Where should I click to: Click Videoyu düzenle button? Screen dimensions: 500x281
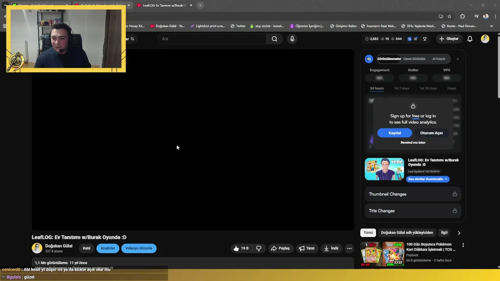pos(139,248)
